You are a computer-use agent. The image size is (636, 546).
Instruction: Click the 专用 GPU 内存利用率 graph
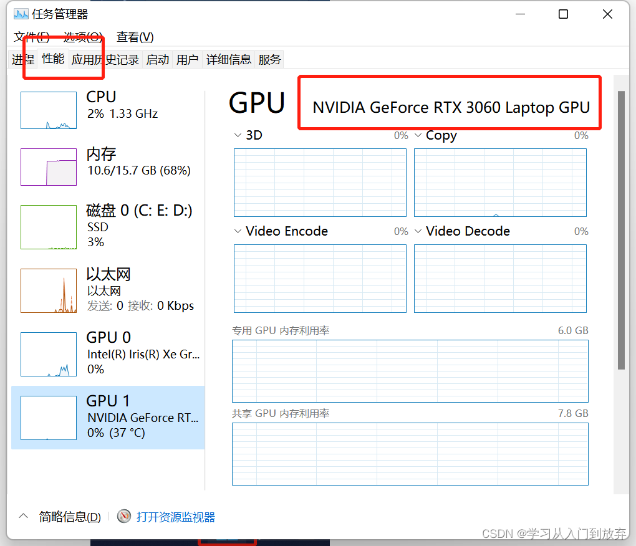pos(410,371)
